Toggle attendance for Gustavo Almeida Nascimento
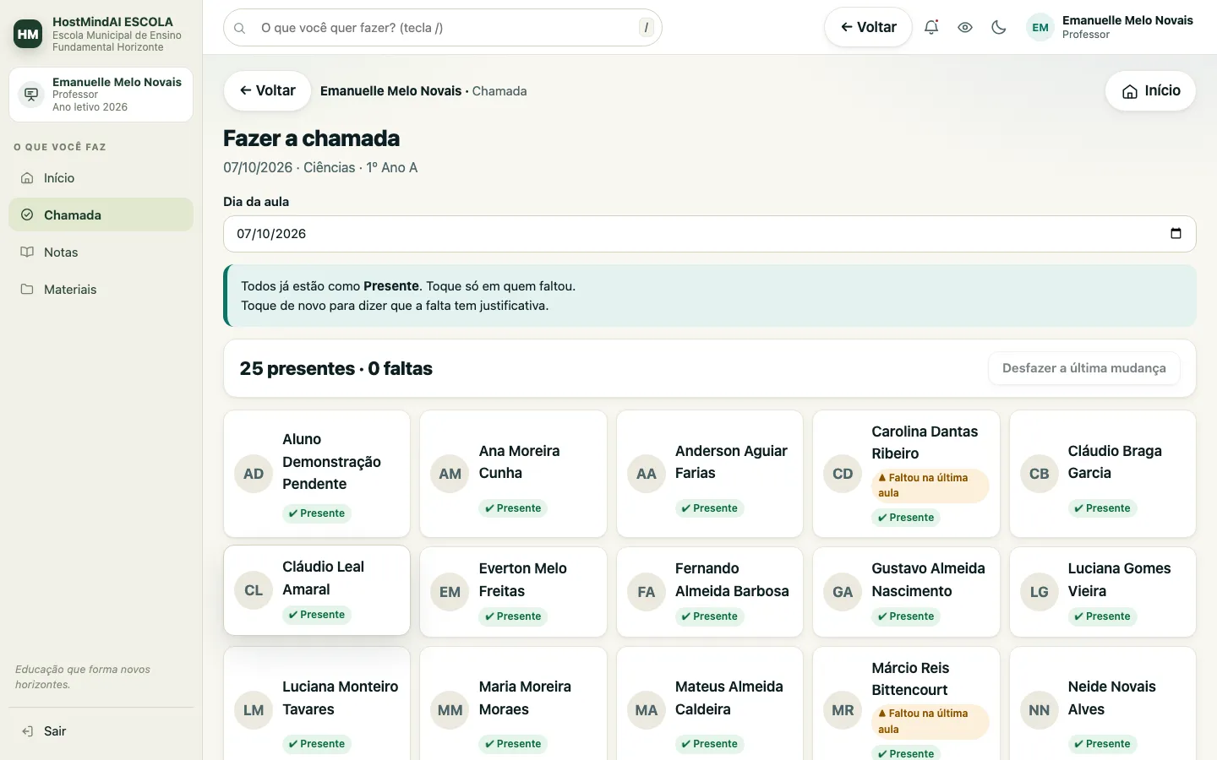 click(x=906, y=592)
